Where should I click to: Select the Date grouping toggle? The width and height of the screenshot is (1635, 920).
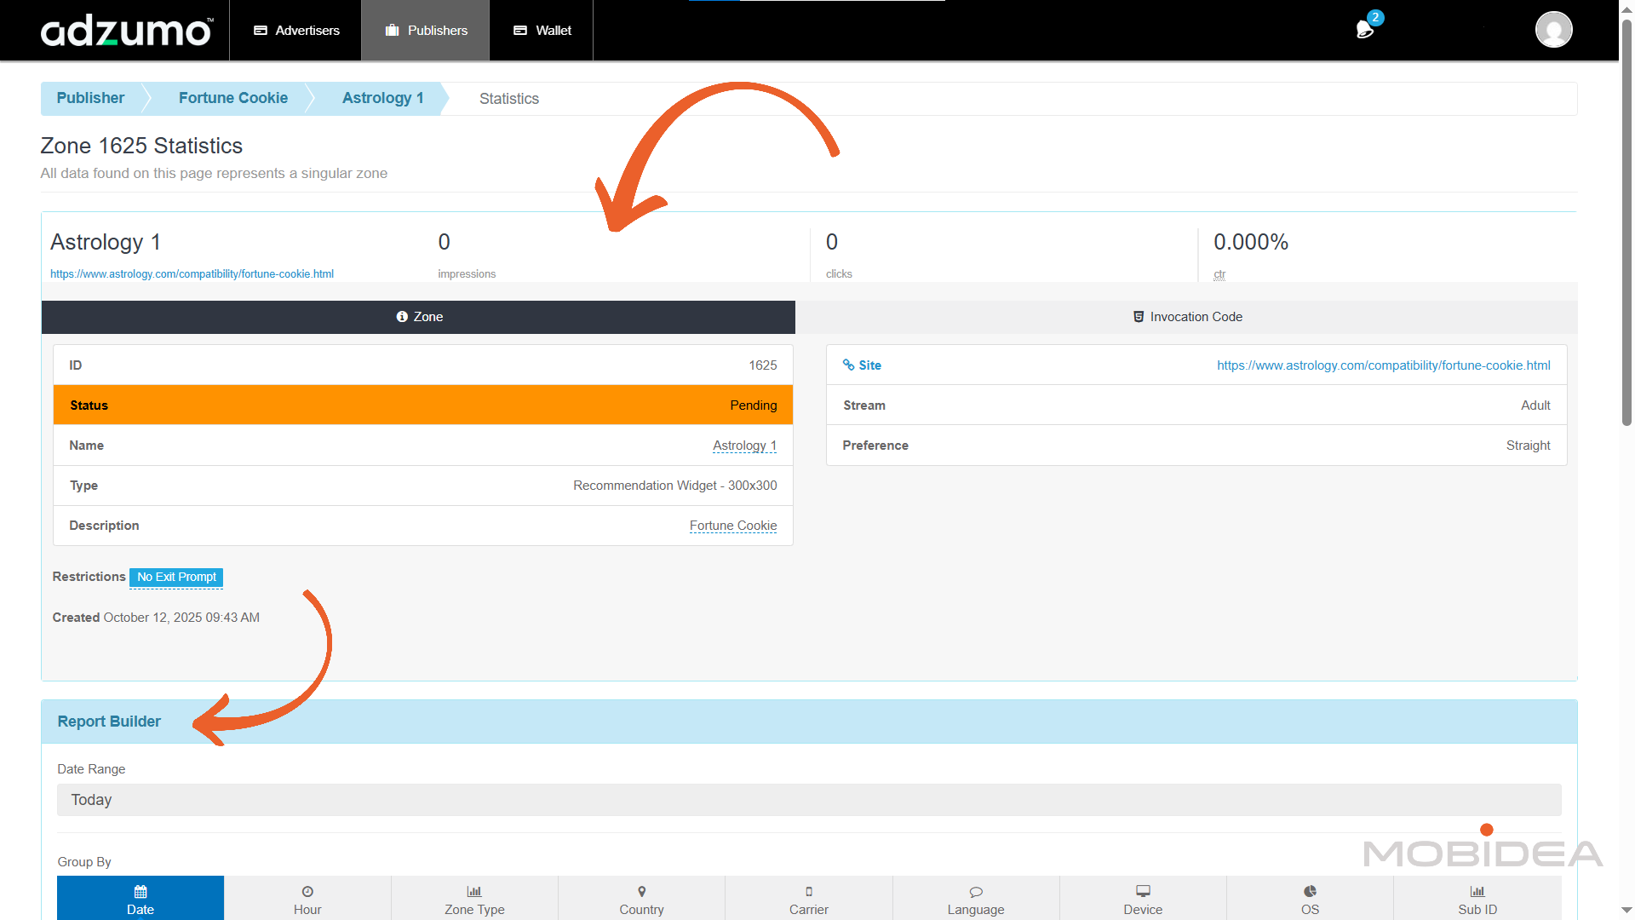tap(141, 899)
